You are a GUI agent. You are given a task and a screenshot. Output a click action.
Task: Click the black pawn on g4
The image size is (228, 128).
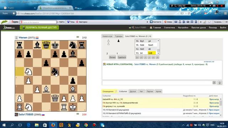point(73,80)
